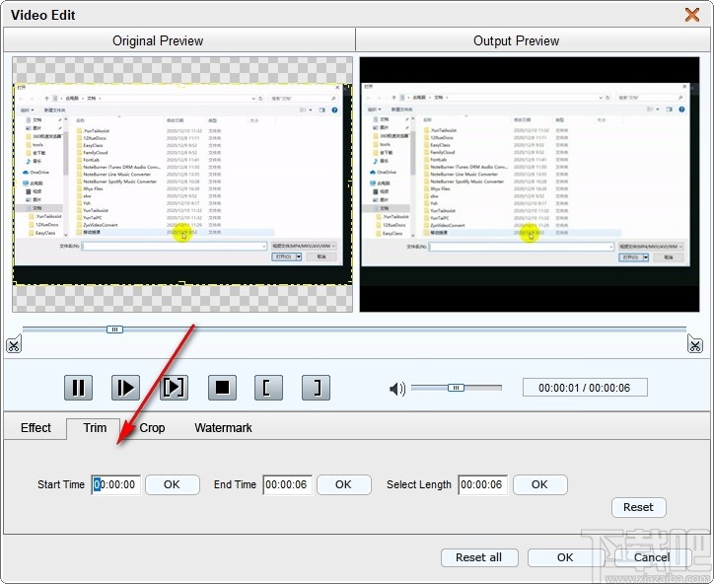The width and height of the screenshot is (714, 584).
Task: Pause playback with the pause button
Action: 78,388
